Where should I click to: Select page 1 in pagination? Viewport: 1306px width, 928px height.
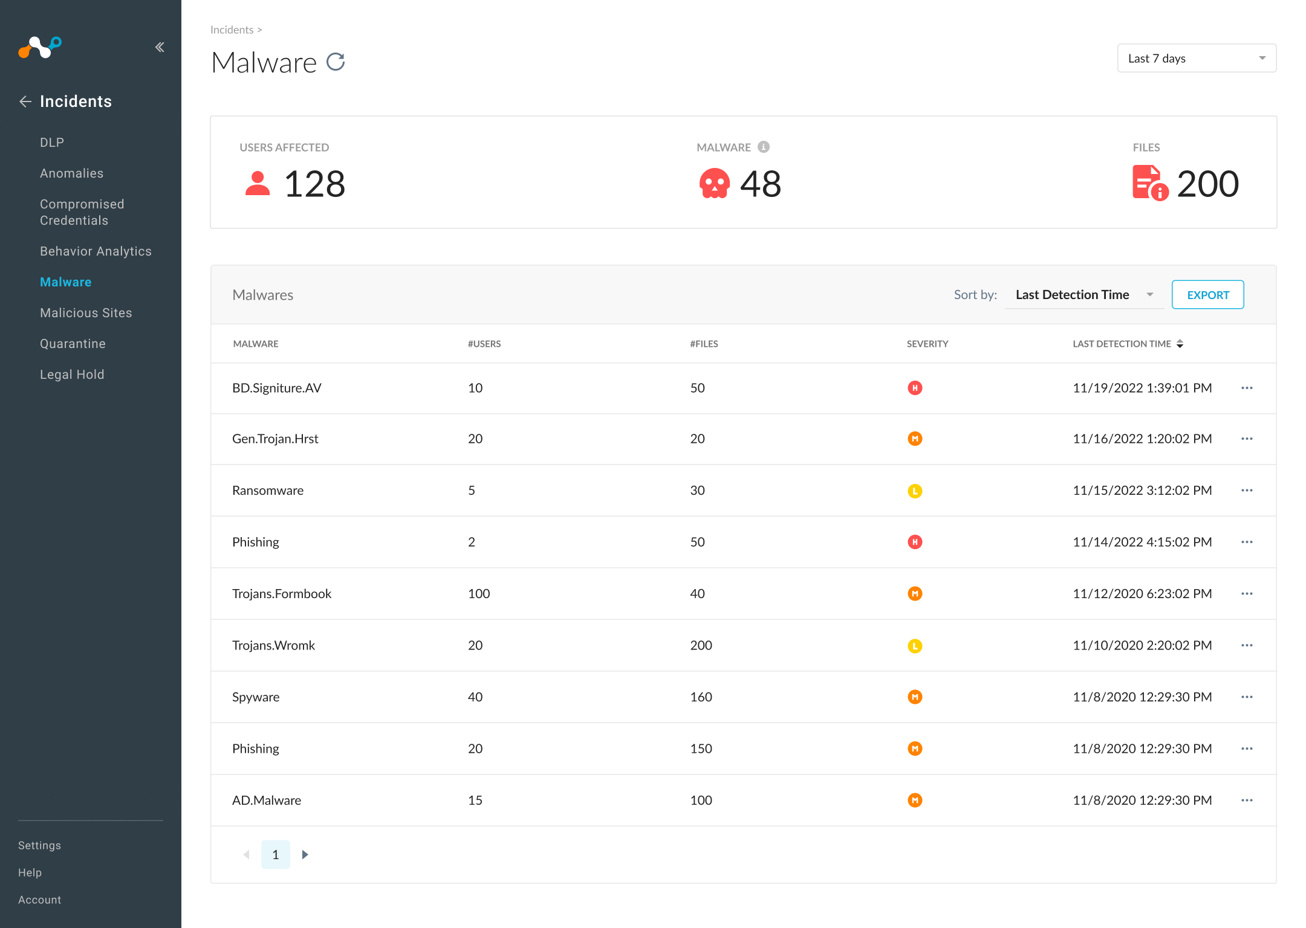tap(276, 854)
